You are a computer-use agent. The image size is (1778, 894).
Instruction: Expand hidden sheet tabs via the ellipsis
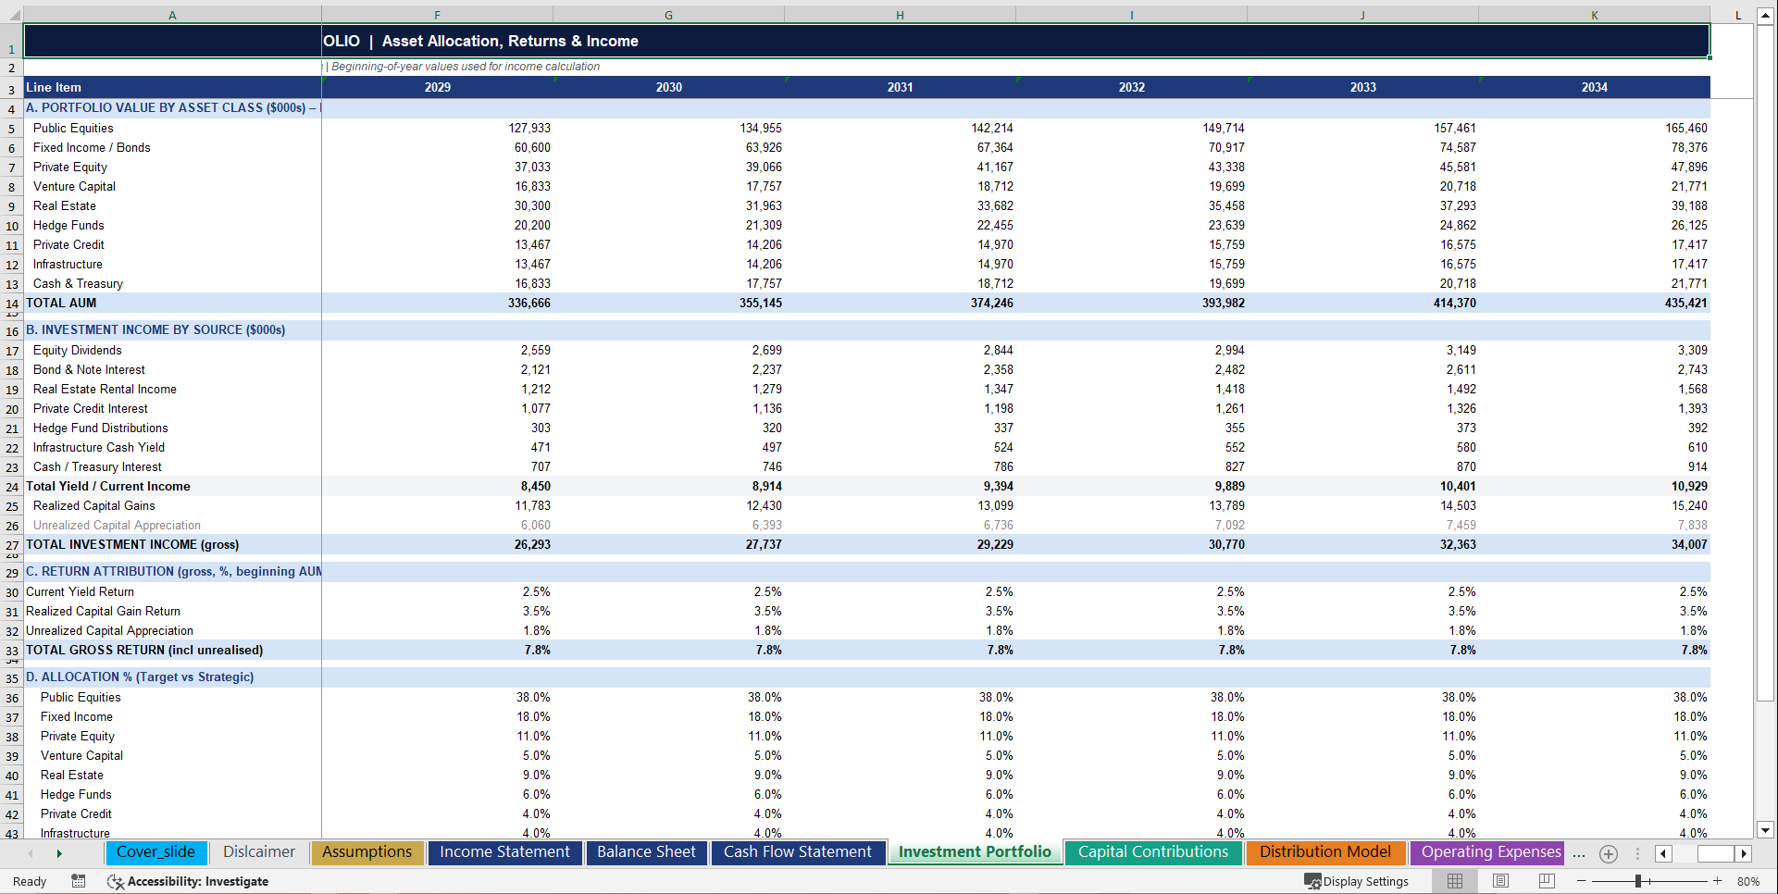click(x=1578, y=853)
